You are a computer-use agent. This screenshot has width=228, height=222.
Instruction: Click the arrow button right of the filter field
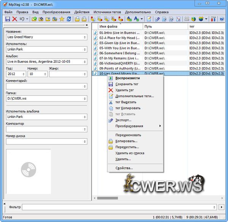click(x=222, y=207)
